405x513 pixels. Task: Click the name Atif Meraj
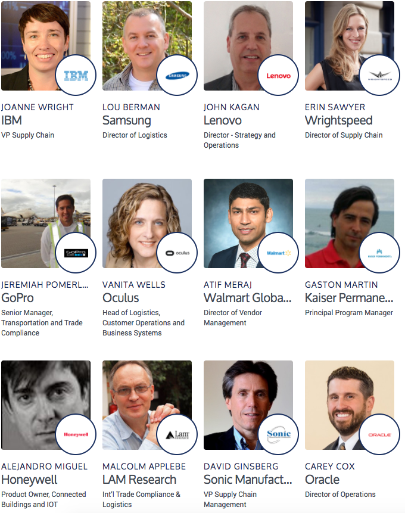click(228, 285)
